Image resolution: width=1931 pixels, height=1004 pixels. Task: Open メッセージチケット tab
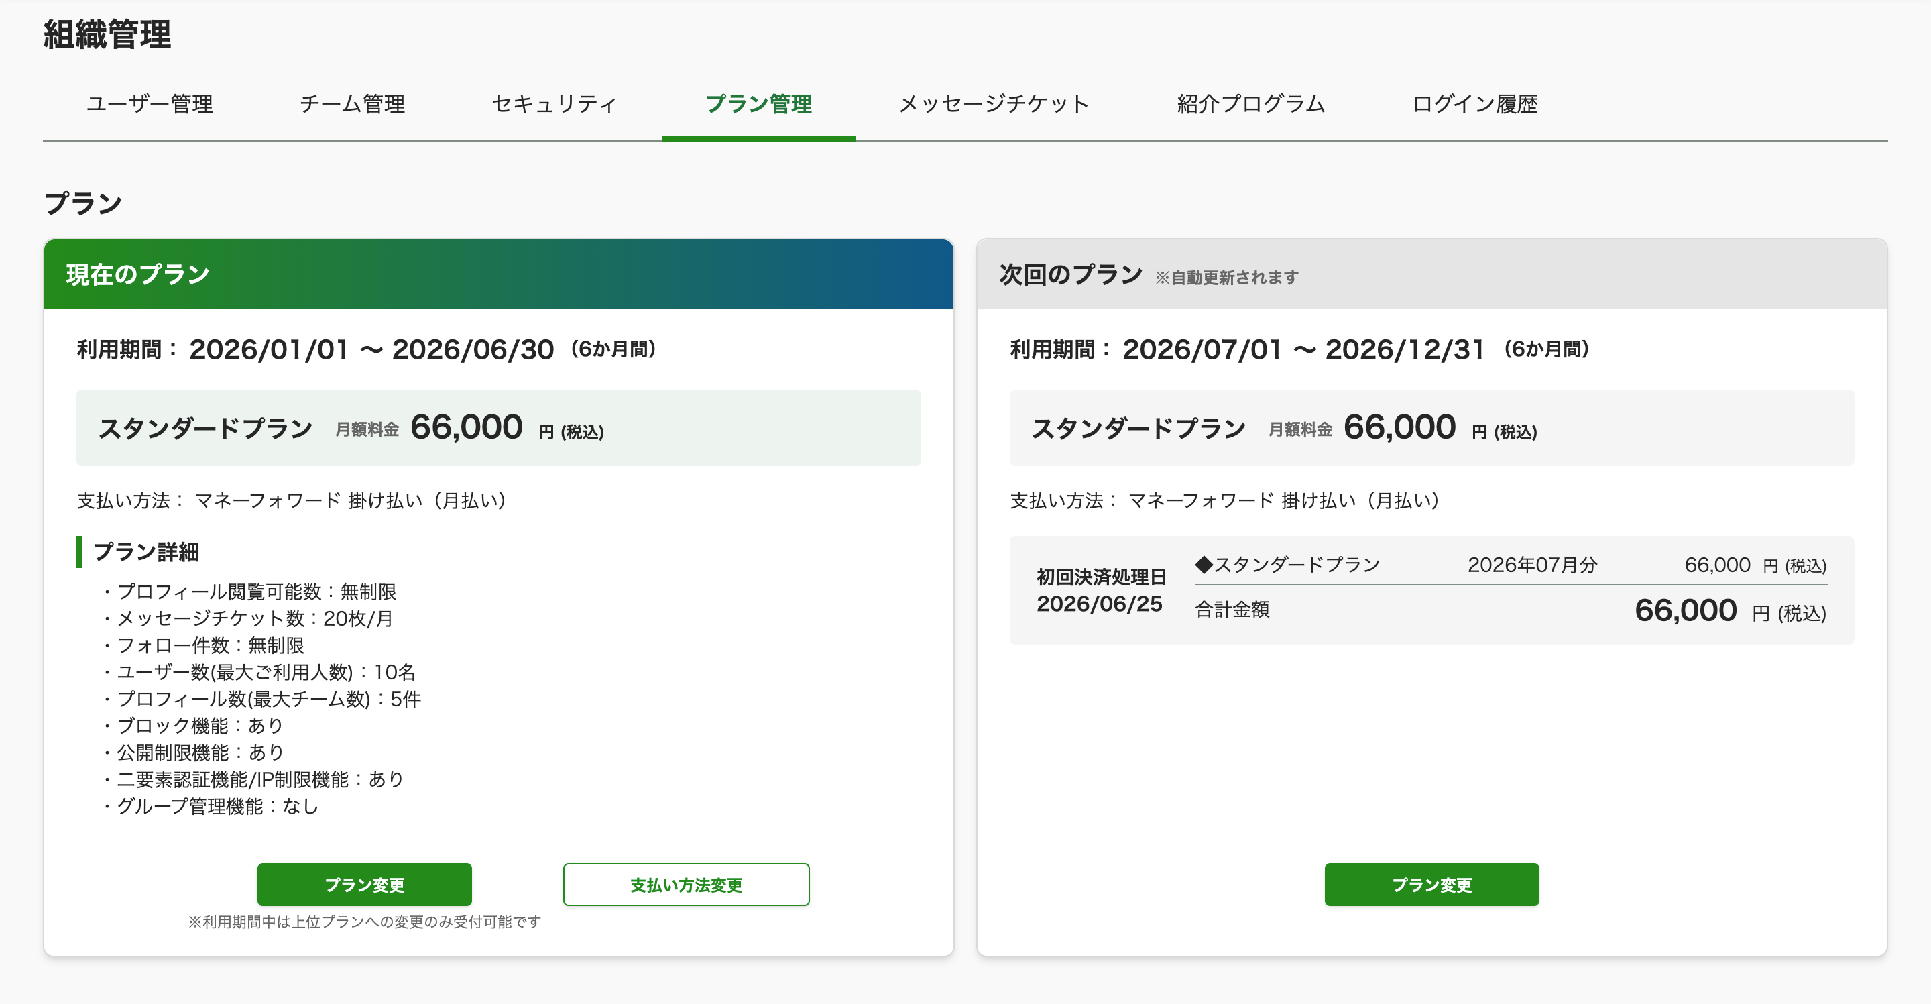tap(994, 103)
